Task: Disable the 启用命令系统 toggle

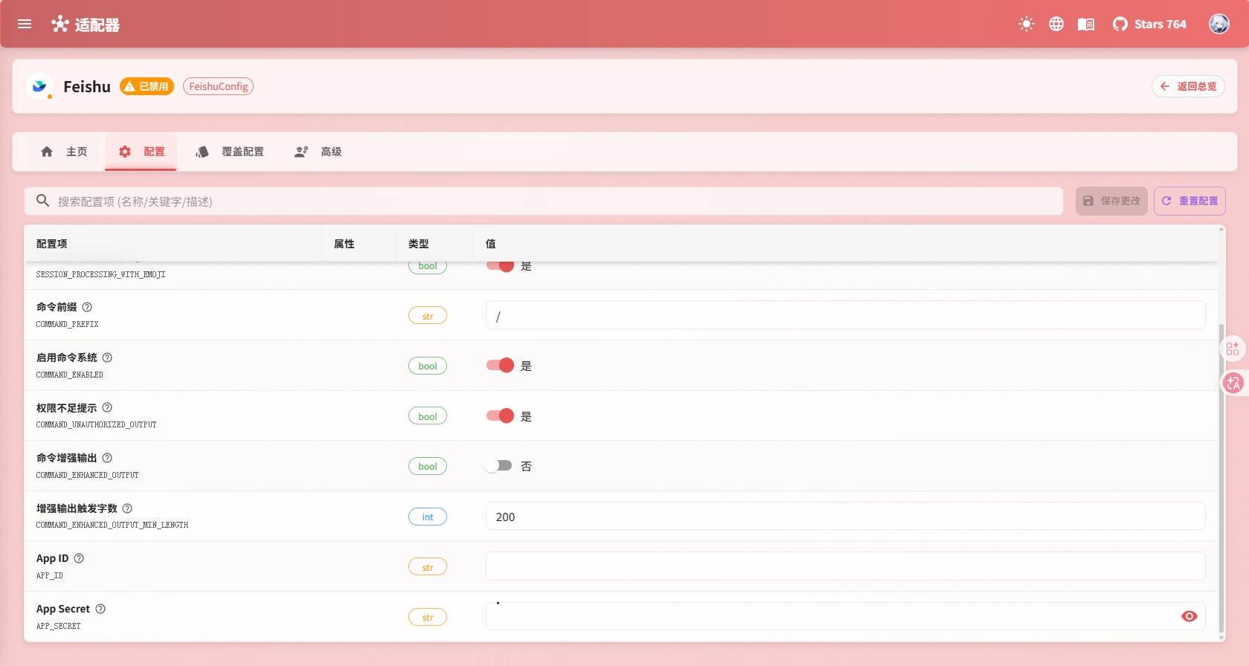Action: tap(500, 365)
